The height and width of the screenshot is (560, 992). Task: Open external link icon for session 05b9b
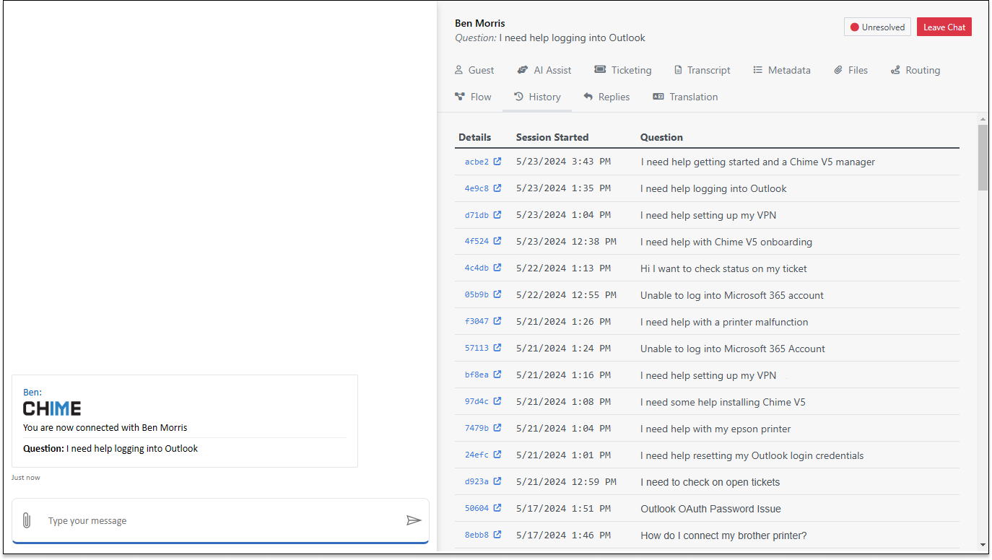tap(497, 295)
